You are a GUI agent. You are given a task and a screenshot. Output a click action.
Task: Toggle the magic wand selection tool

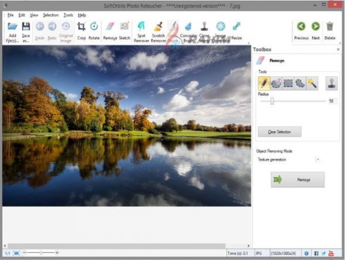click(312, 83)
